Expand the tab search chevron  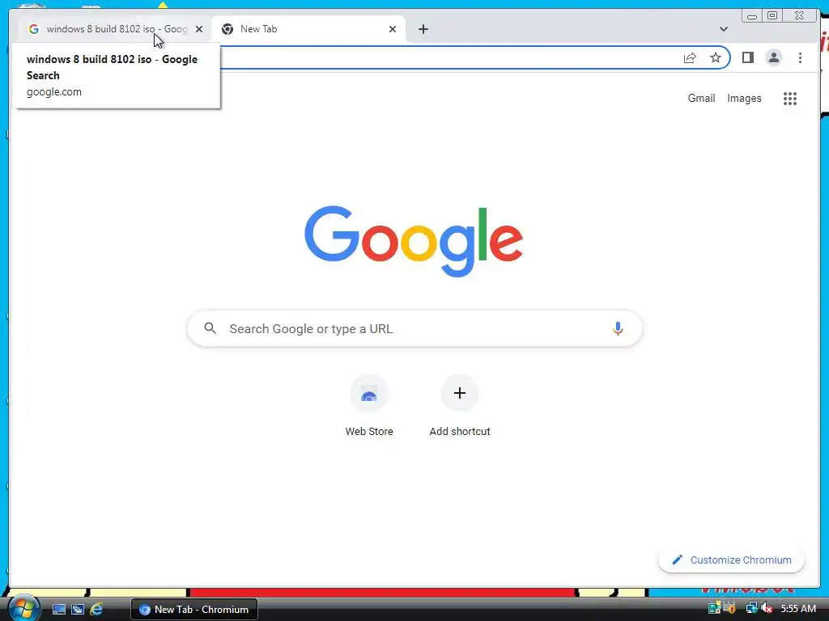point(723,29)
